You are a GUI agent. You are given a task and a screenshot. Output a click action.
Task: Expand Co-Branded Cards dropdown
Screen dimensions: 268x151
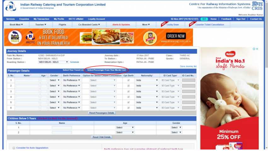pos(89,25)
